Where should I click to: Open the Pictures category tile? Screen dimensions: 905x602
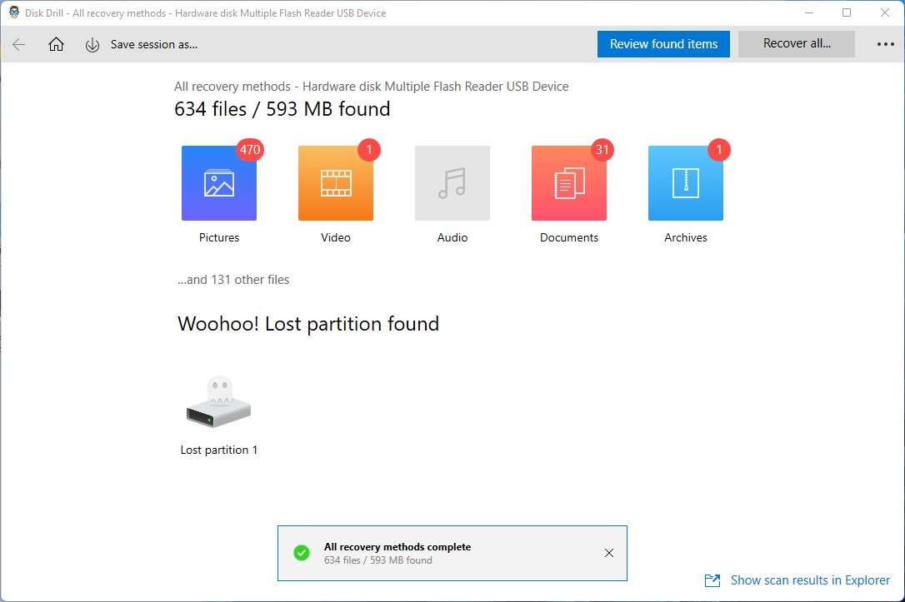coord(219,183)
